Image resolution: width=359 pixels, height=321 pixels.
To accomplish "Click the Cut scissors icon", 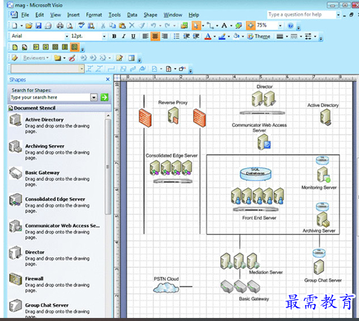I will pos(103,25).
